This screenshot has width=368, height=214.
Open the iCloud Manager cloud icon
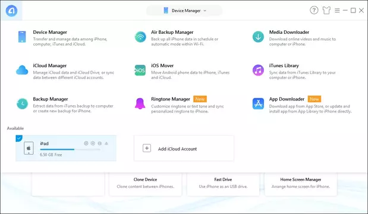22,70
